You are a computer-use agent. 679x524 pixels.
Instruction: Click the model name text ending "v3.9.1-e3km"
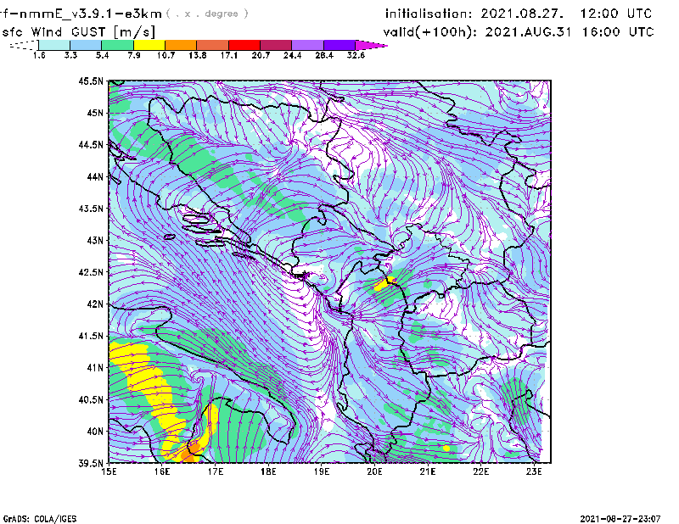point(81,14)
